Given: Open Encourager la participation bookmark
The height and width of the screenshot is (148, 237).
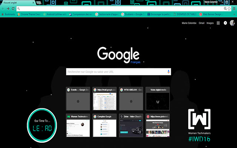Looking at the screenshot, I should click(159, 14).
